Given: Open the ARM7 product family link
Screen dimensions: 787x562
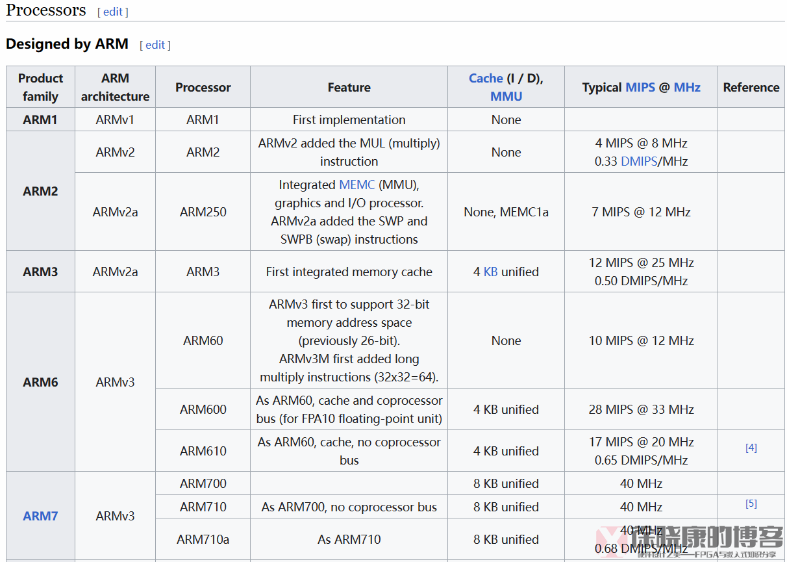Looking at the screenshot, I should coord(40,516).
